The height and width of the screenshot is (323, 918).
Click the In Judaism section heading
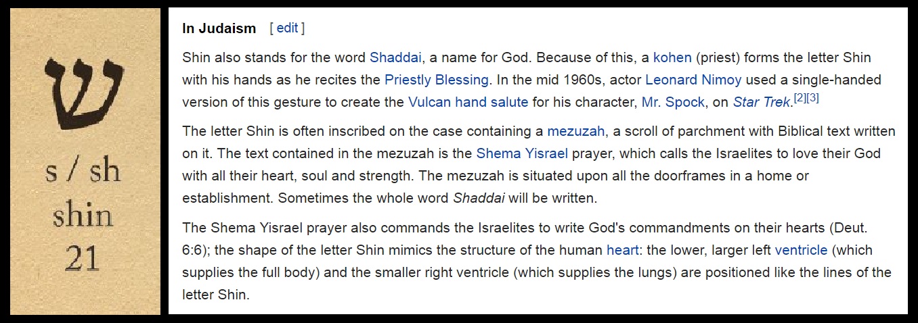pyautogui.click(x=219, y=28)
